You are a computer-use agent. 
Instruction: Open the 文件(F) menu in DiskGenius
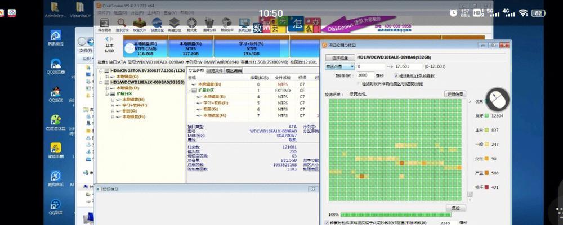click(104, 12)
